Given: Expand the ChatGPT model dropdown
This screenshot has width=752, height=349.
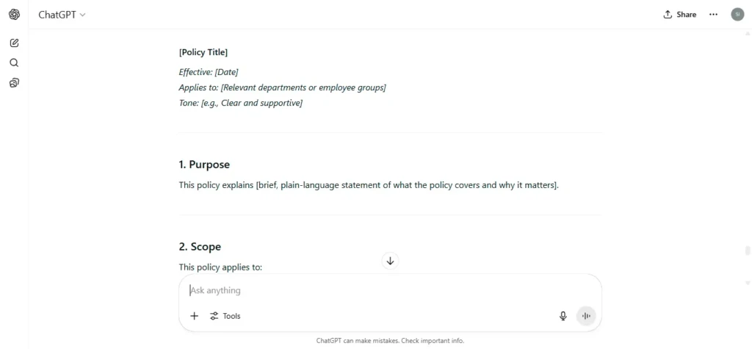Looking at the screenshot, I should tap(62, 15).
